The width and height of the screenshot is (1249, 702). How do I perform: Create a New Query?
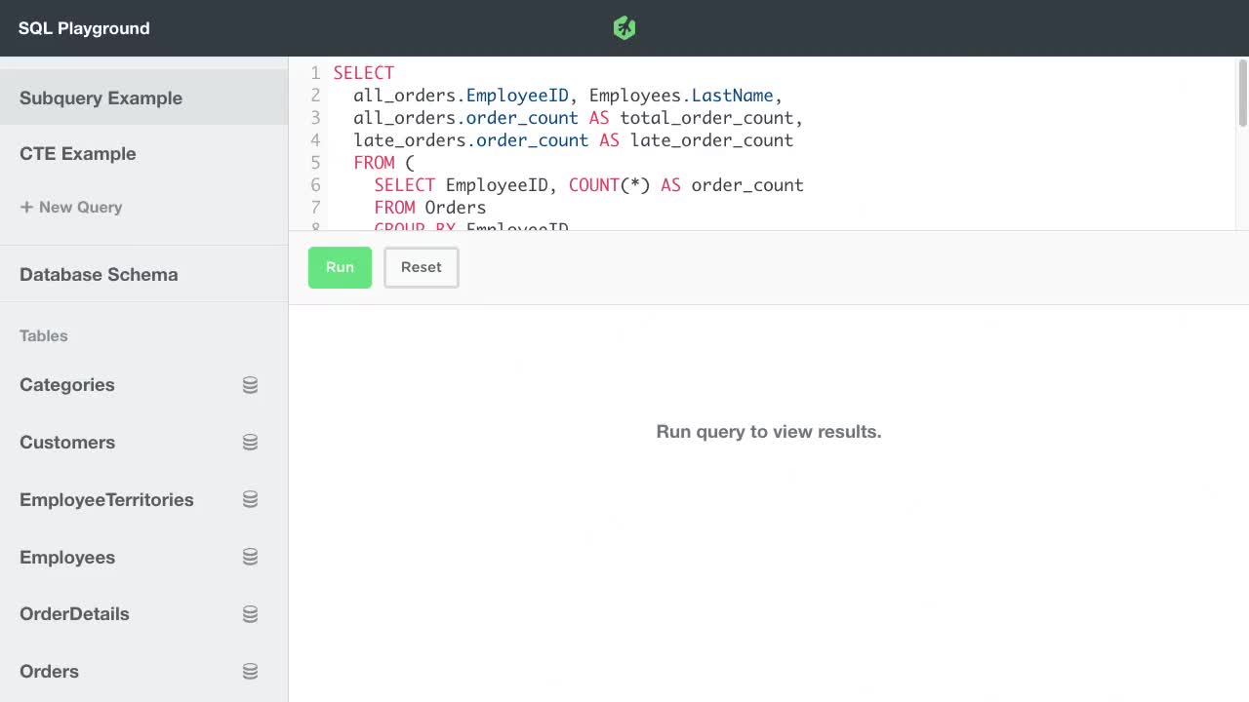pos(71,207)
